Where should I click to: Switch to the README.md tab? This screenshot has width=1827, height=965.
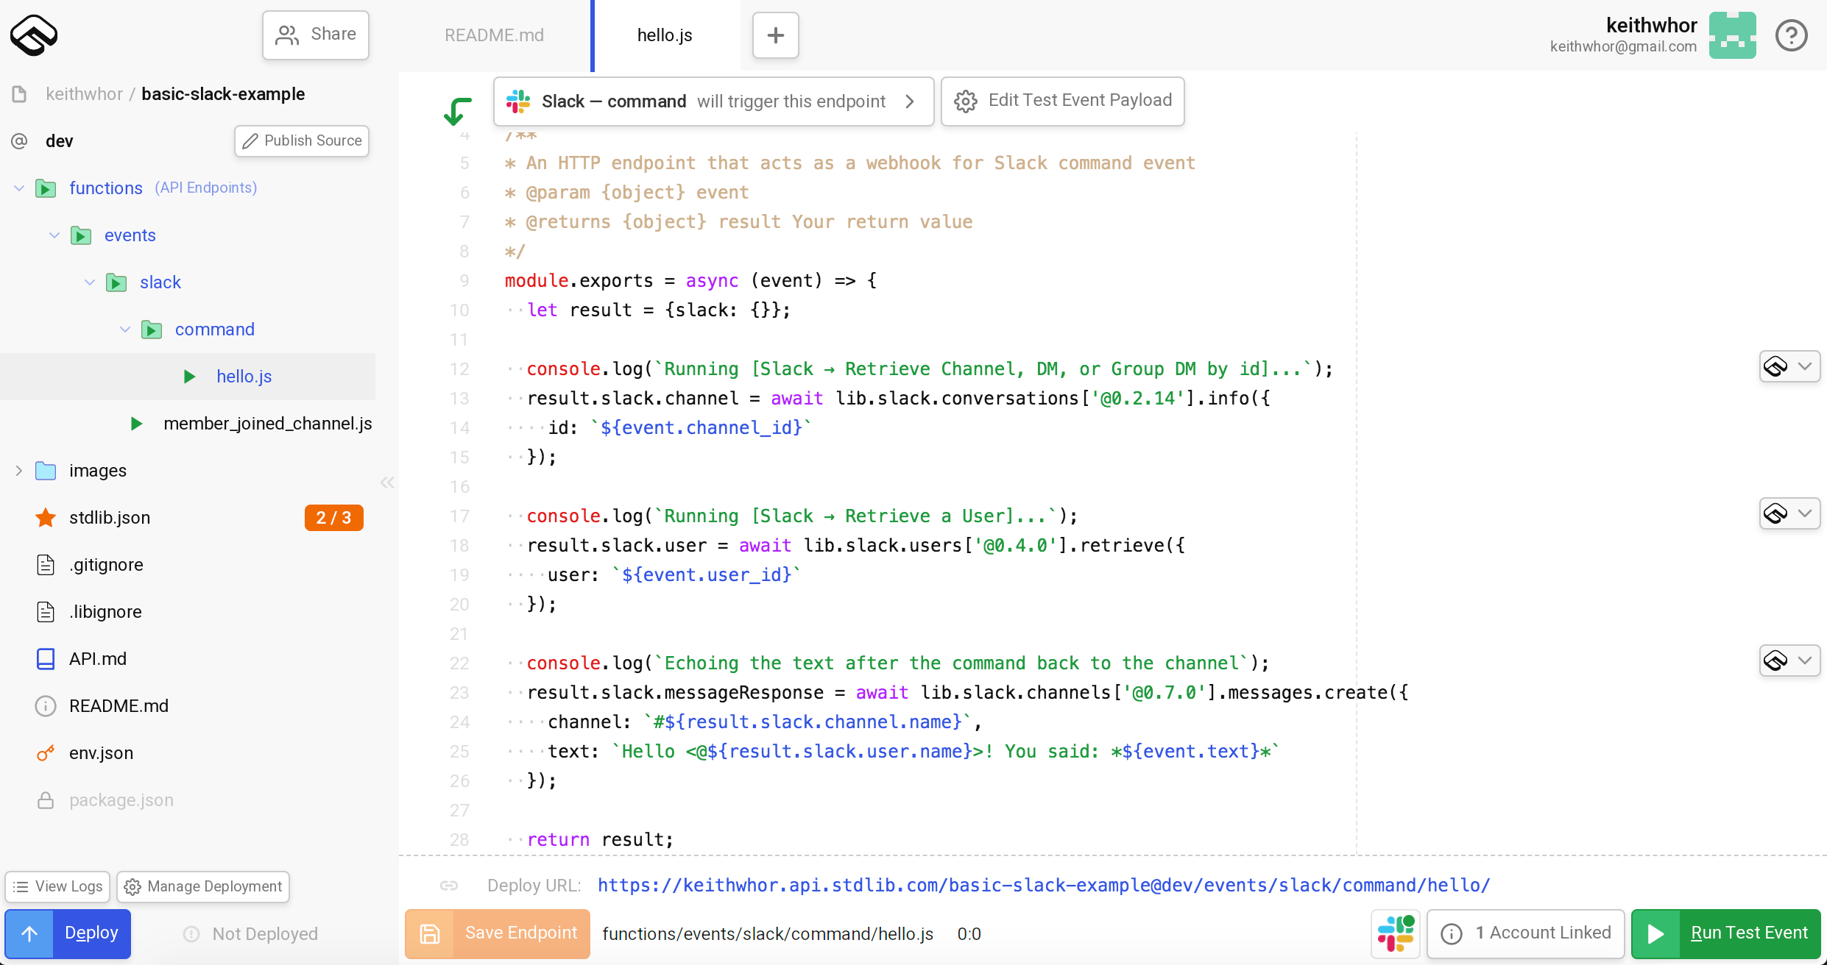(x=494, y=35)
